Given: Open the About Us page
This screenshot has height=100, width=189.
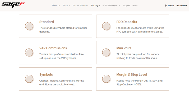Looking at the screenshot, I should click(56, 6).
